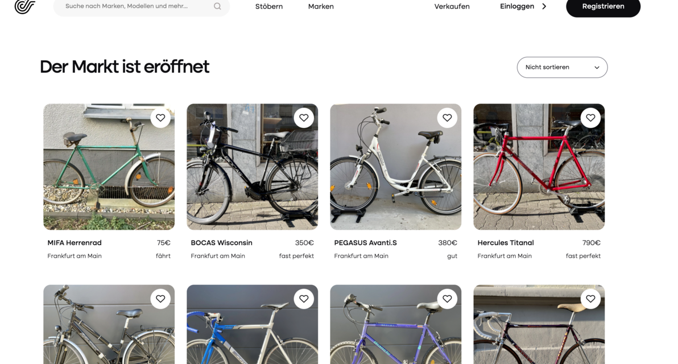Heart the dark red racing bike
This screenshot has width=678, height=364.
590,299
